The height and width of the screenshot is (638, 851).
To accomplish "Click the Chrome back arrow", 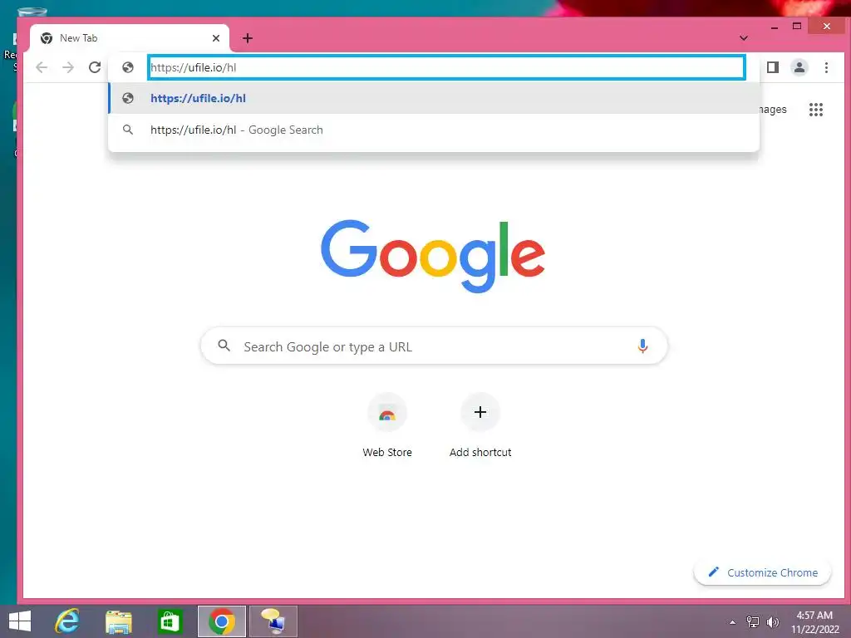I will (x=42, y=67).
